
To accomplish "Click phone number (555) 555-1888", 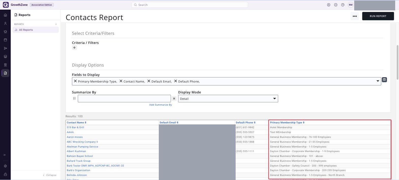I will 245,142.
